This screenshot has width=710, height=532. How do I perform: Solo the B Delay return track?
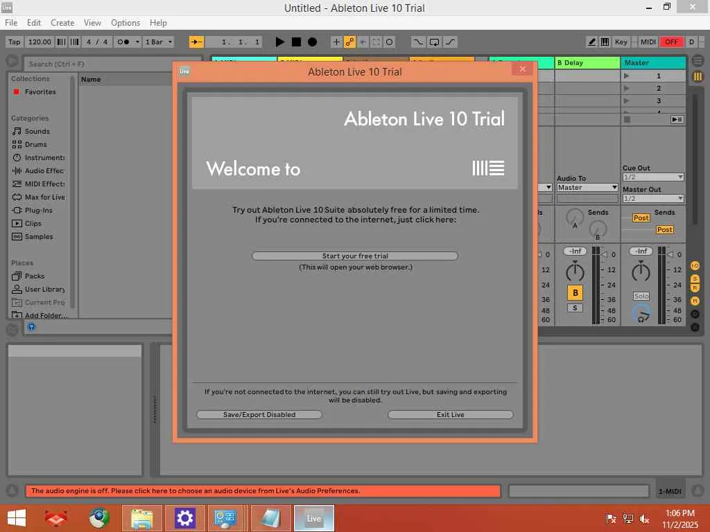575,308
